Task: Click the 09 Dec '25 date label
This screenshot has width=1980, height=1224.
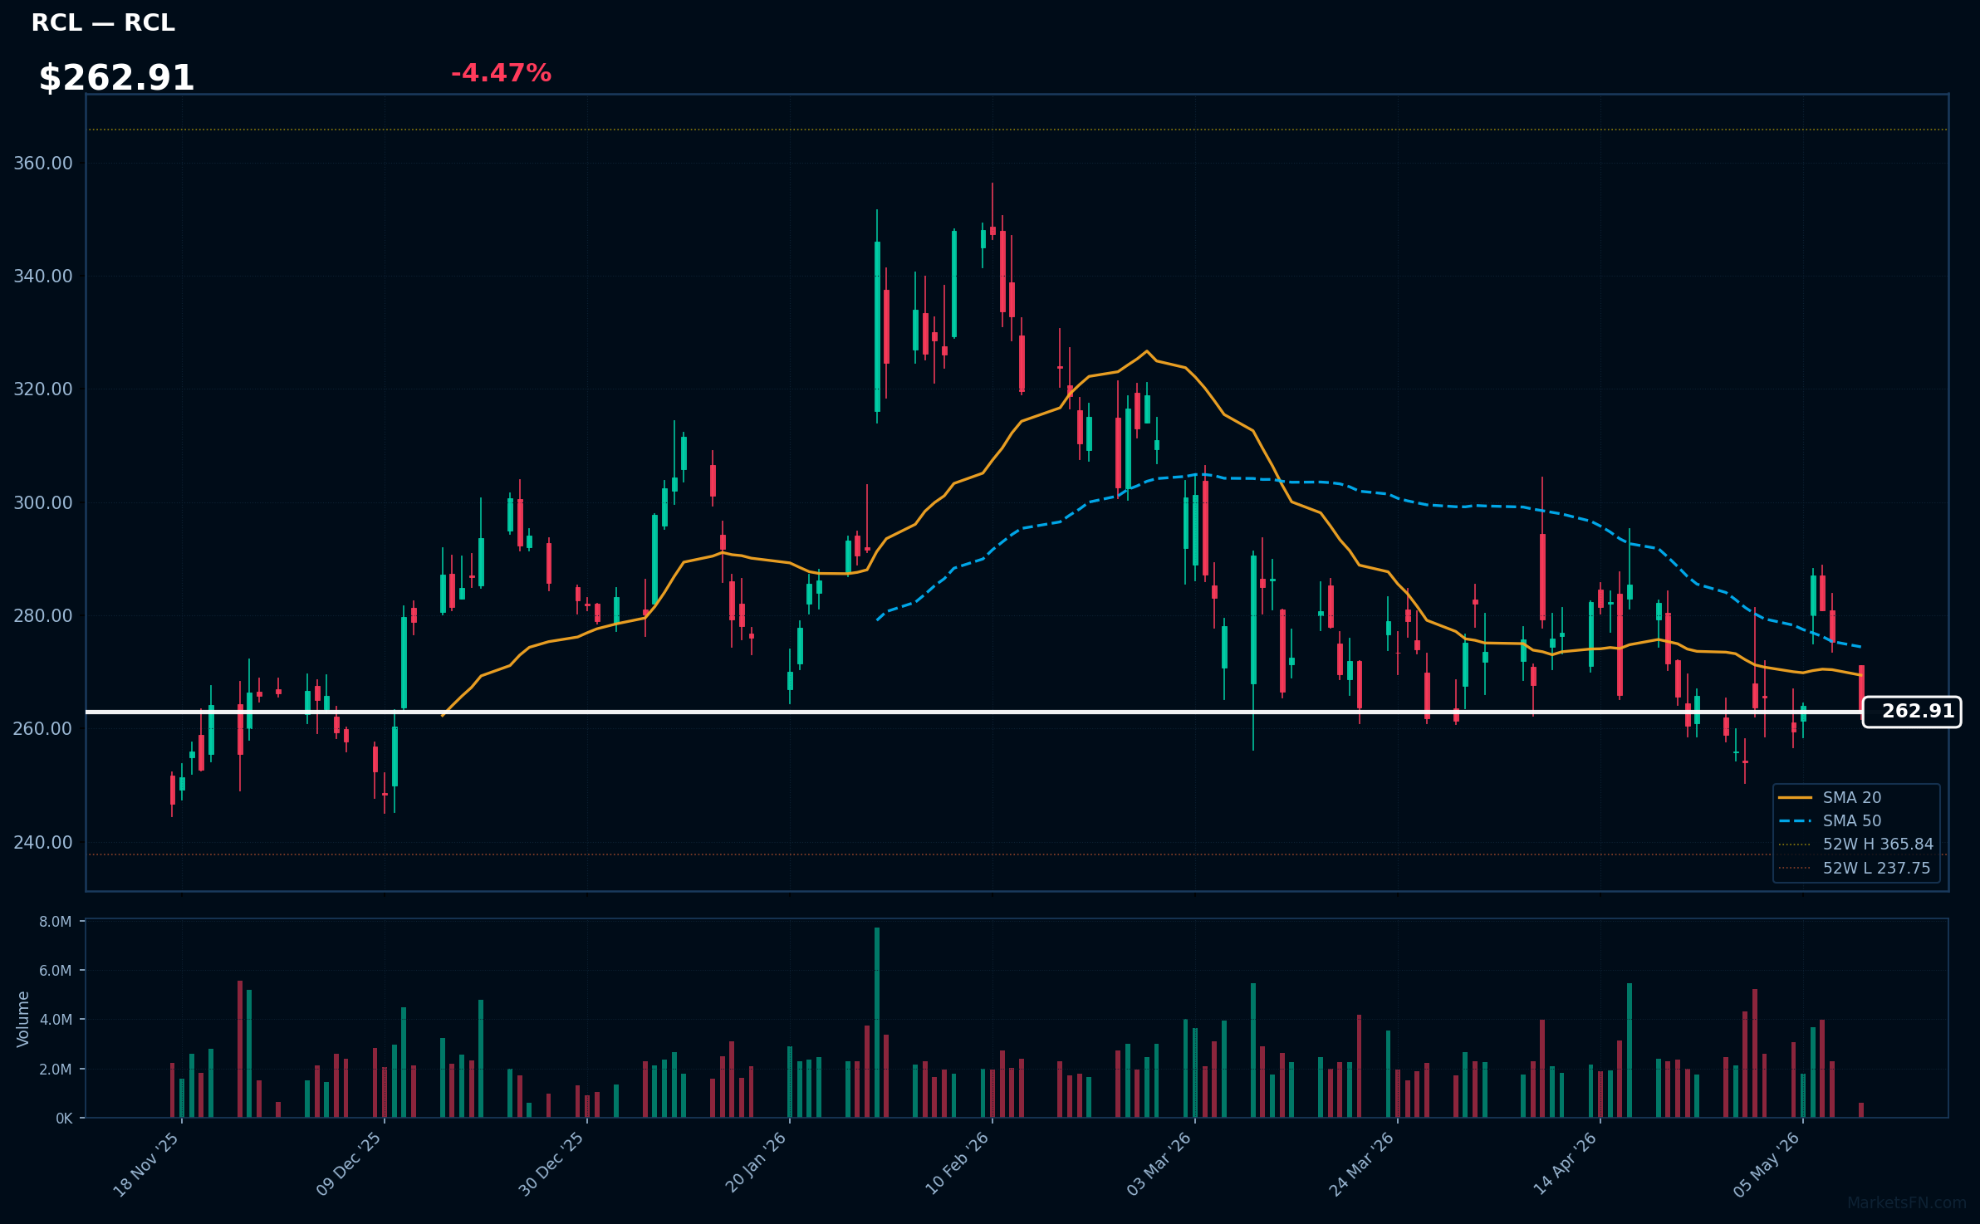Action: pyautogui.click(x=349, y=1164)
